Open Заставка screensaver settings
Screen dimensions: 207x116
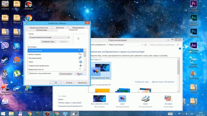tap(168, 101)
